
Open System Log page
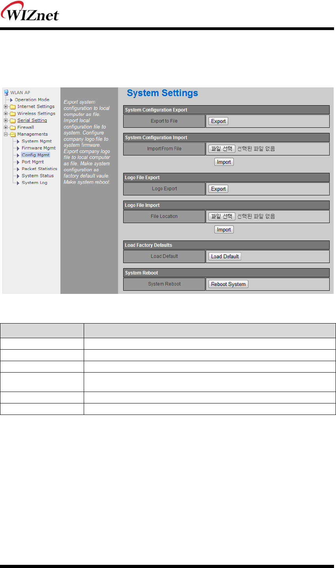point(34,183)
